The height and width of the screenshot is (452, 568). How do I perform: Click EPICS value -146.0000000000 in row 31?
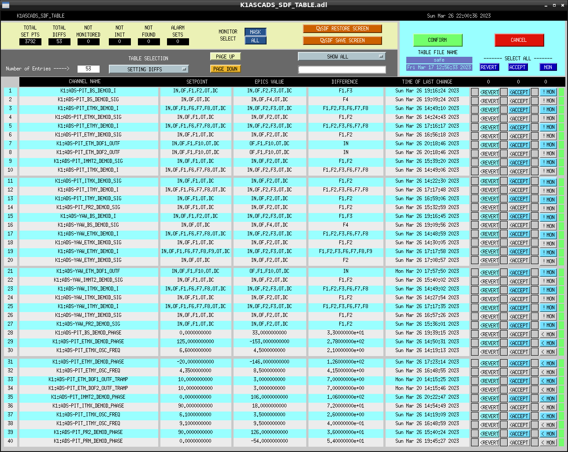click(x=269, y=362)
